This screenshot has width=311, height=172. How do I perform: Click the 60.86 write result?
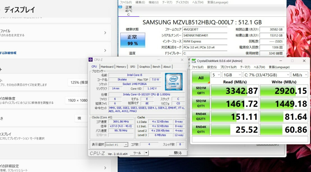(x=284, y=130)
